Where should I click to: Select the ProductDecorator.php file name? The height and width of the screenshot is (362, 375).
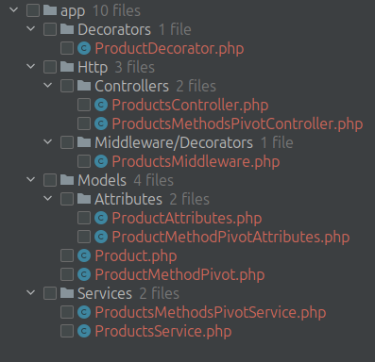169,49
